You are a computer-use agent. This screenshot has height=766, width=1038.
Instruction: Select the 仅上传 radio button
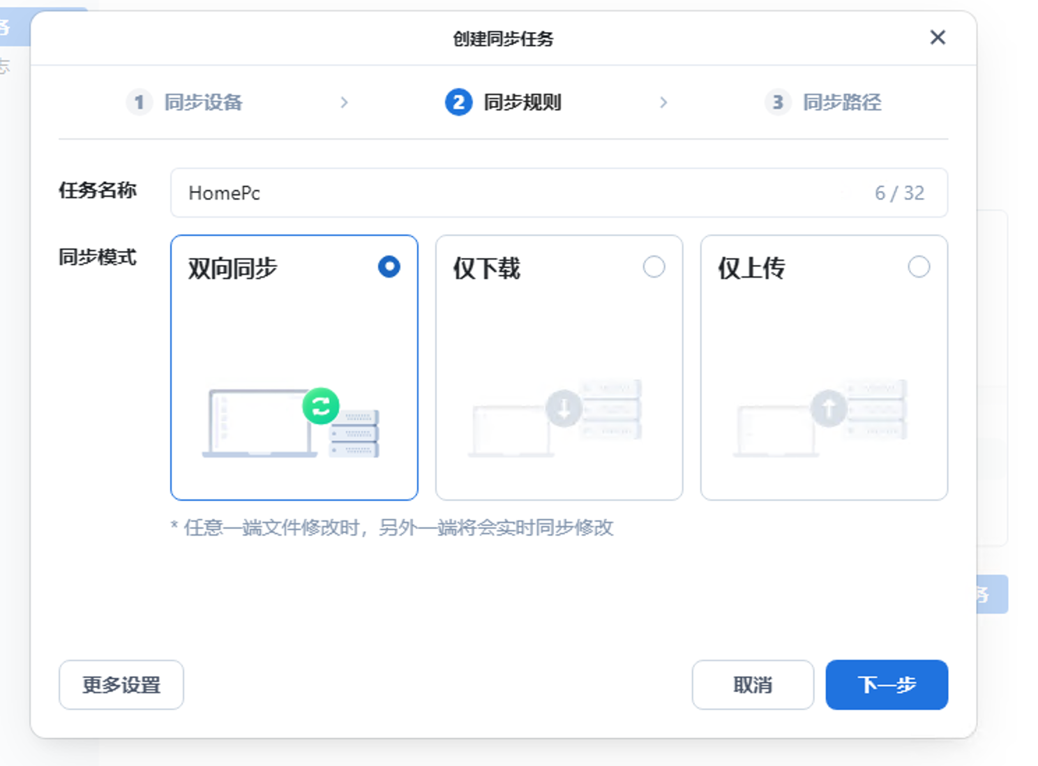pyautogui.click(x=919, y=266)
